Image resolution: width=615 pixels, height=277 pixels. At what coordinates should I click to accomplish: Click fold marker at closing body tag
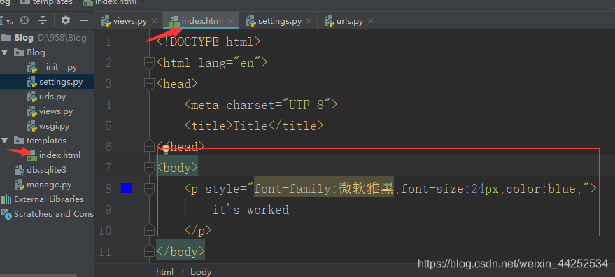pyautogui.click(x=149, y=250)
